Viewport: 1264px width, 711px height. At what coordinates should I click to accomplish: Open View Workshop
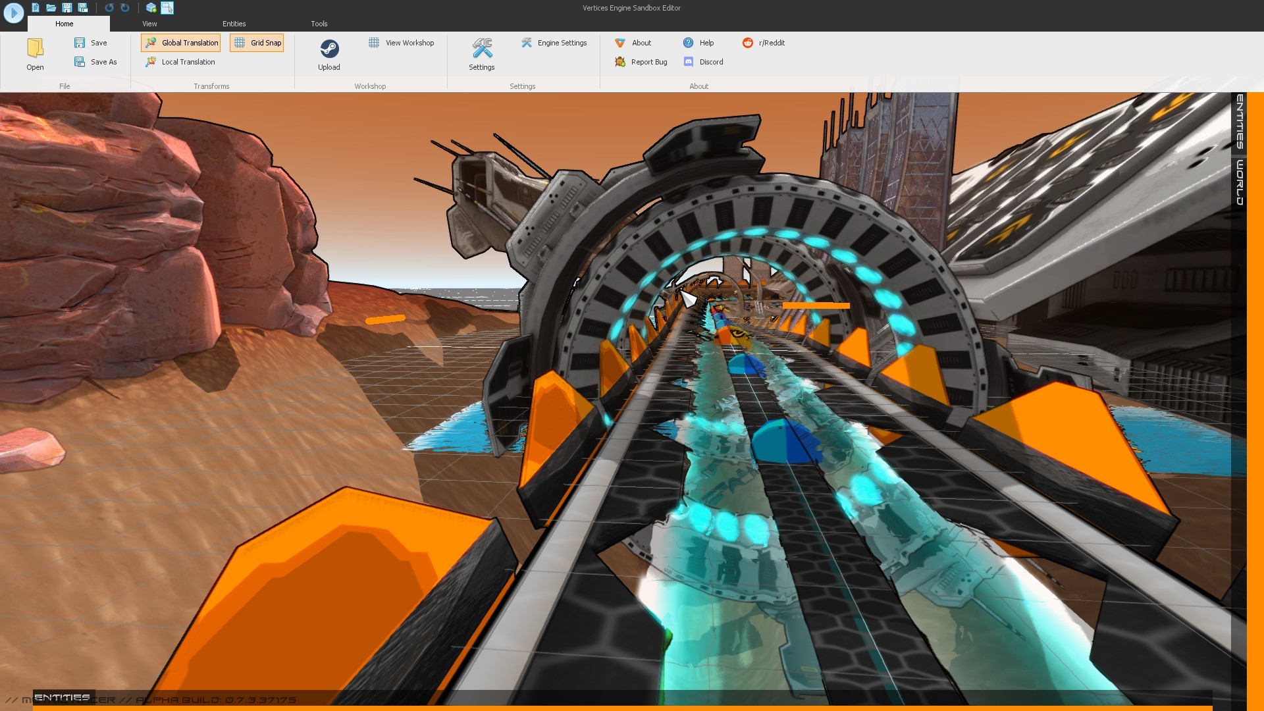point(401,43)
